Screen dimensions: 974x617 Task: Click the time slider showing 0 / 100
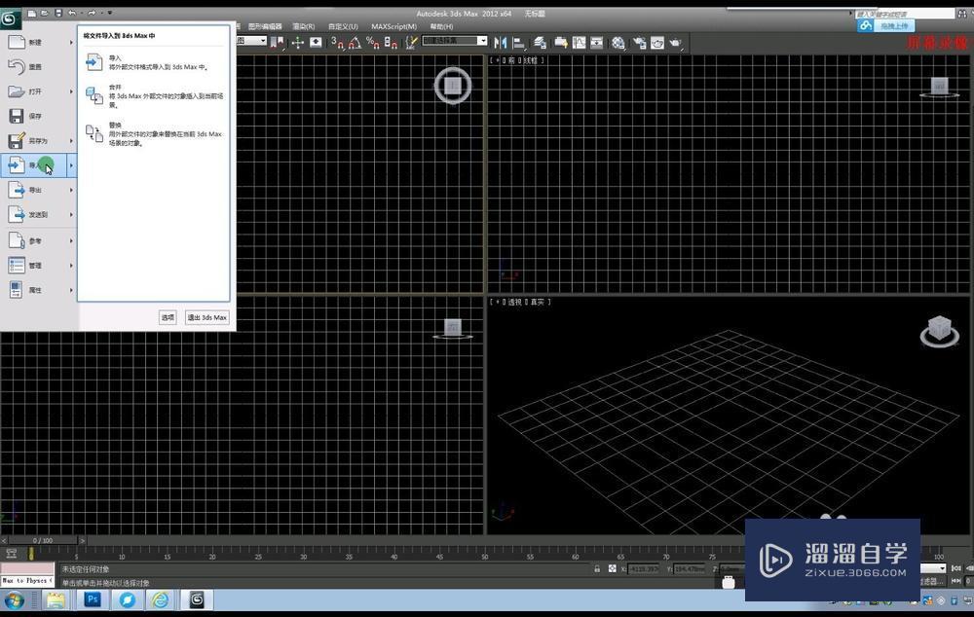point(43,540)
